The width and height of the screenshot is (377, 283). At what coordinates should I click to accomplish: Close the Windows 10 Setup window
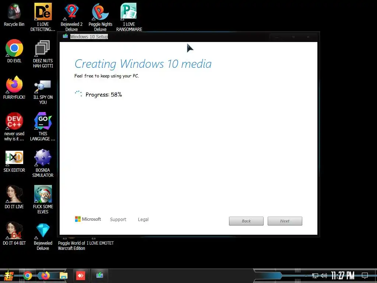point(308,37)
